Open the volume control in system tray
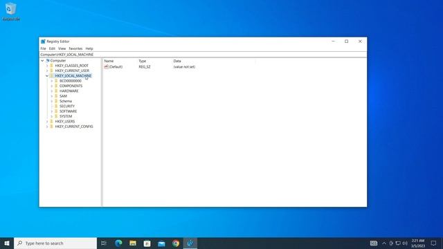The image size is (443, 249). [x=405, y=243]
